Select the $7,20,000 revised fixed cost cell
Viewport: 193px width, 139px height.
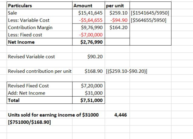tap(89, 86)
